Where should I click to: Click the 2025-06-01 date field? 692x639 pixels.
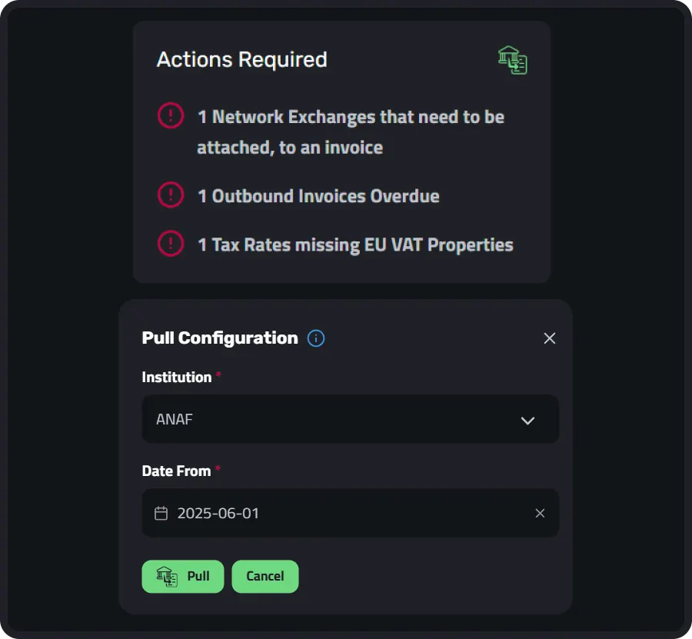pyautogui.click(x=351, y=513)
